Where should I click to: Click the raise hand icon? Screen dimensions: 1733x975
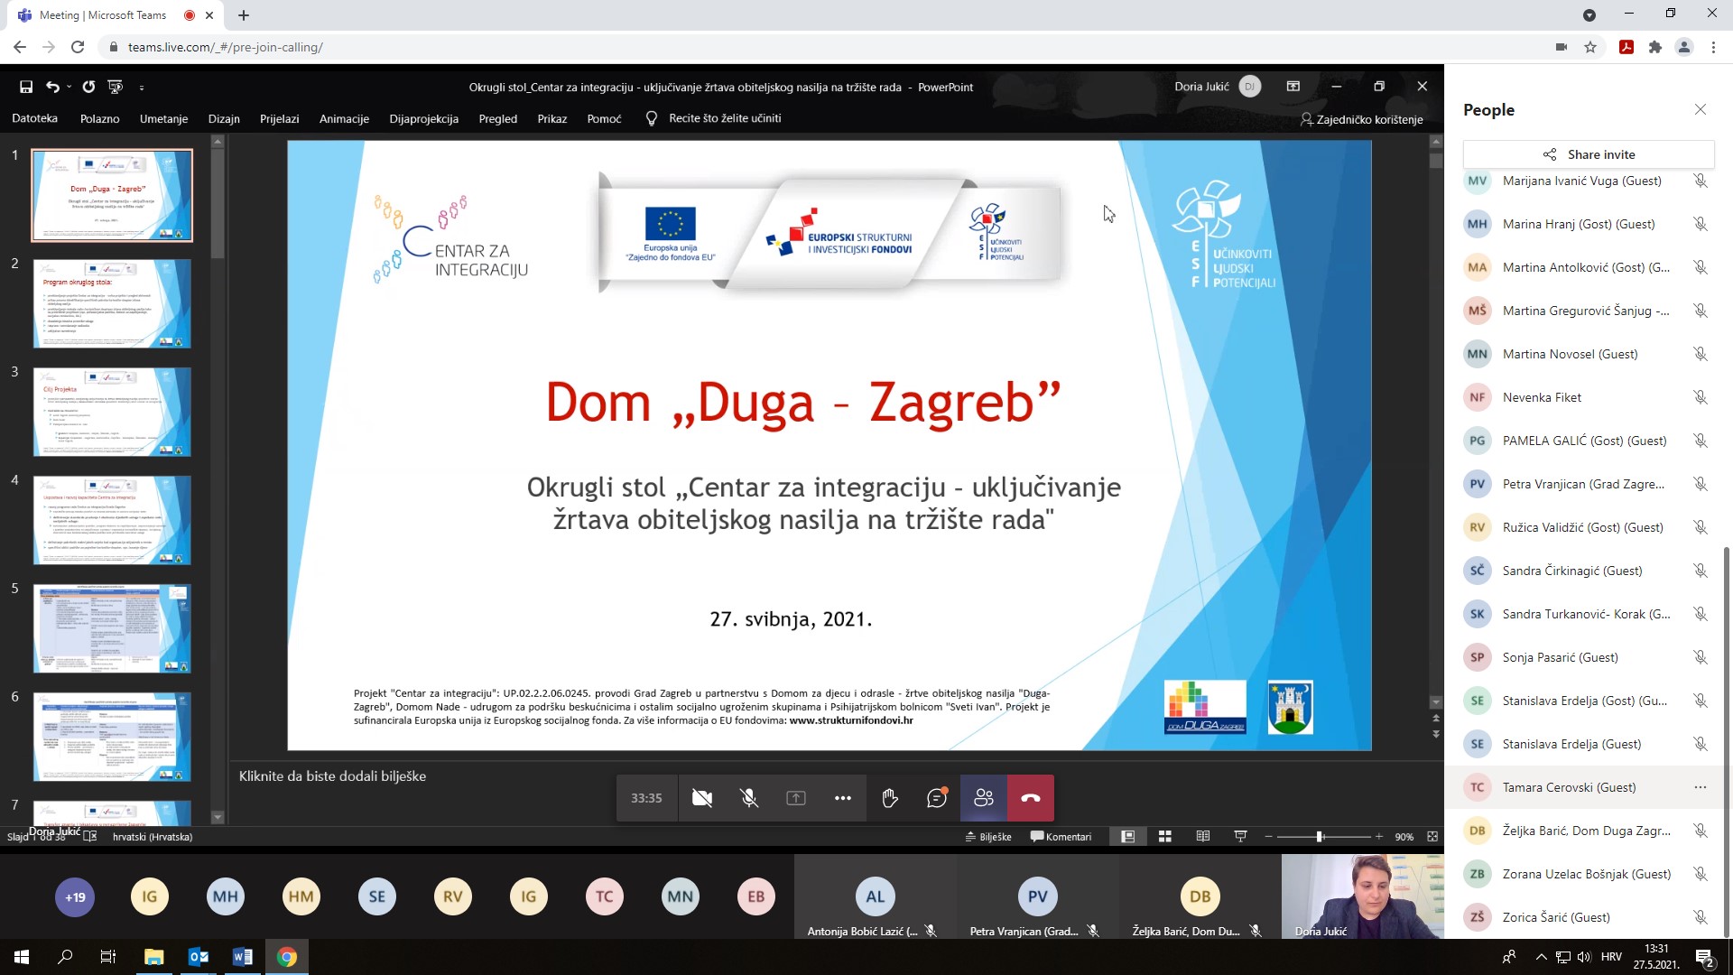point(889,798)
